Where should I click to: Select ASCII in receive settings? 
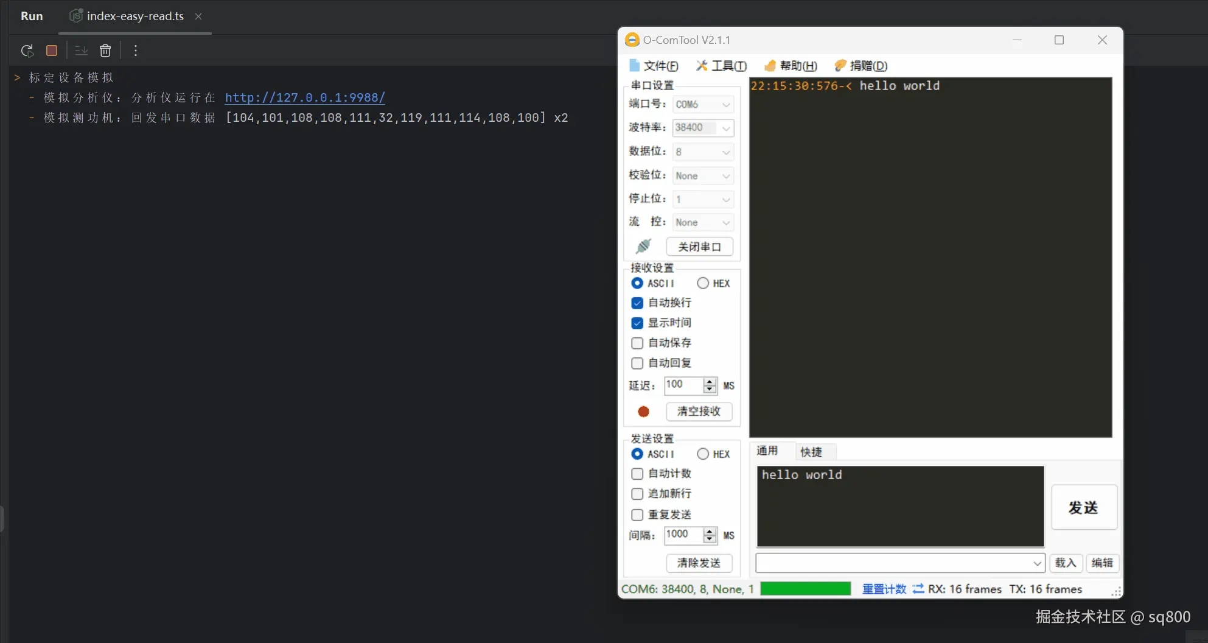tap(653, 283)
